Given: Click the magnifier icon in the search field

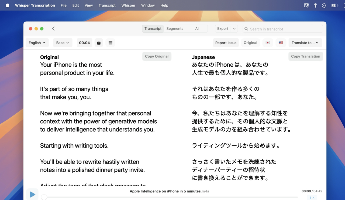Looking at the screenshot, I should (246, 29).
